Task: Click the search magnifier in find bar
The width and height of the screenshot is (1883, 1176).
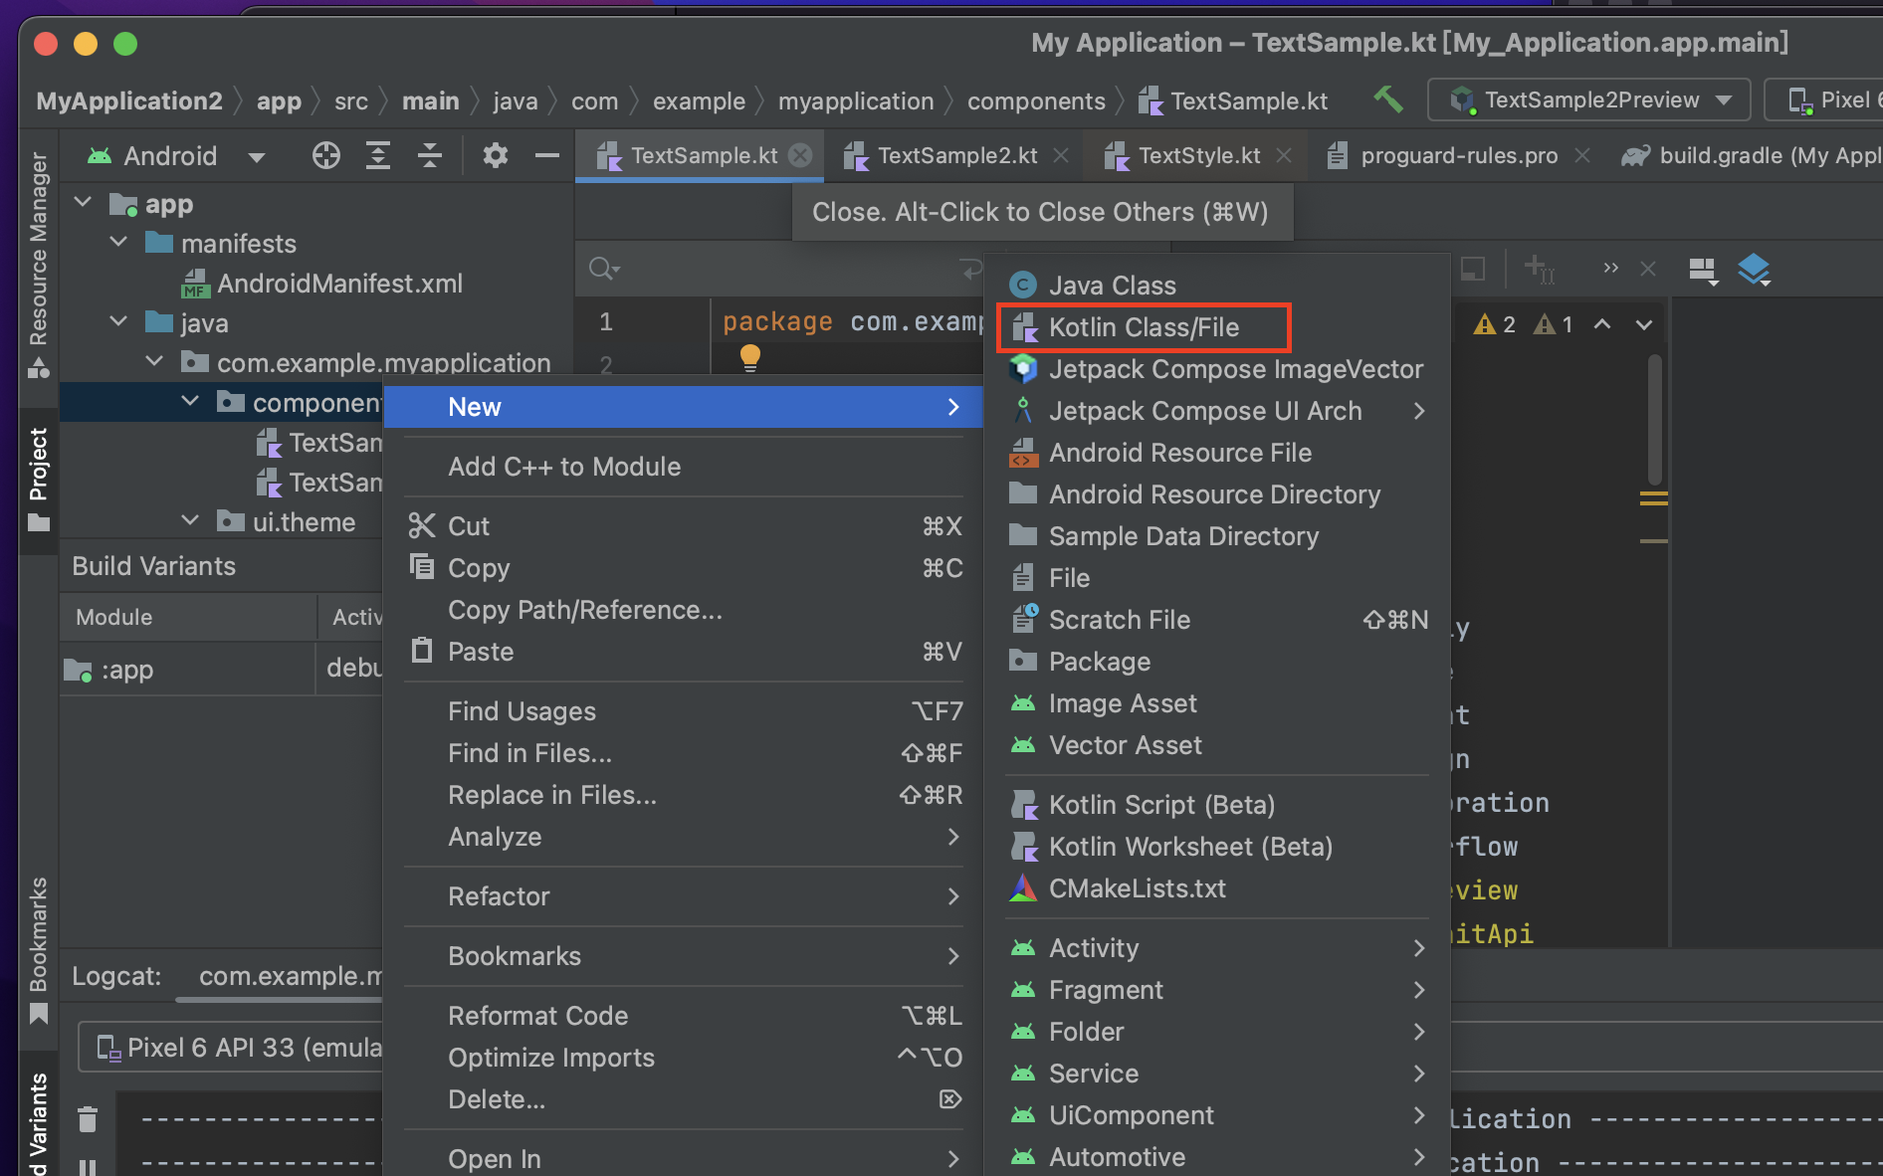Action: pos(603,269)
